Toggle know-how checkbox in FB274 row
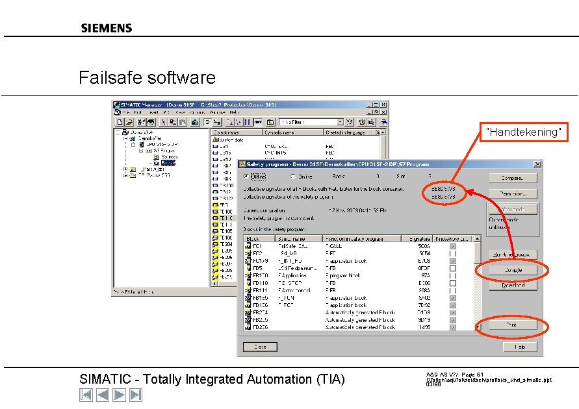This screenshot has width=579, height=409. pos(453,313)
